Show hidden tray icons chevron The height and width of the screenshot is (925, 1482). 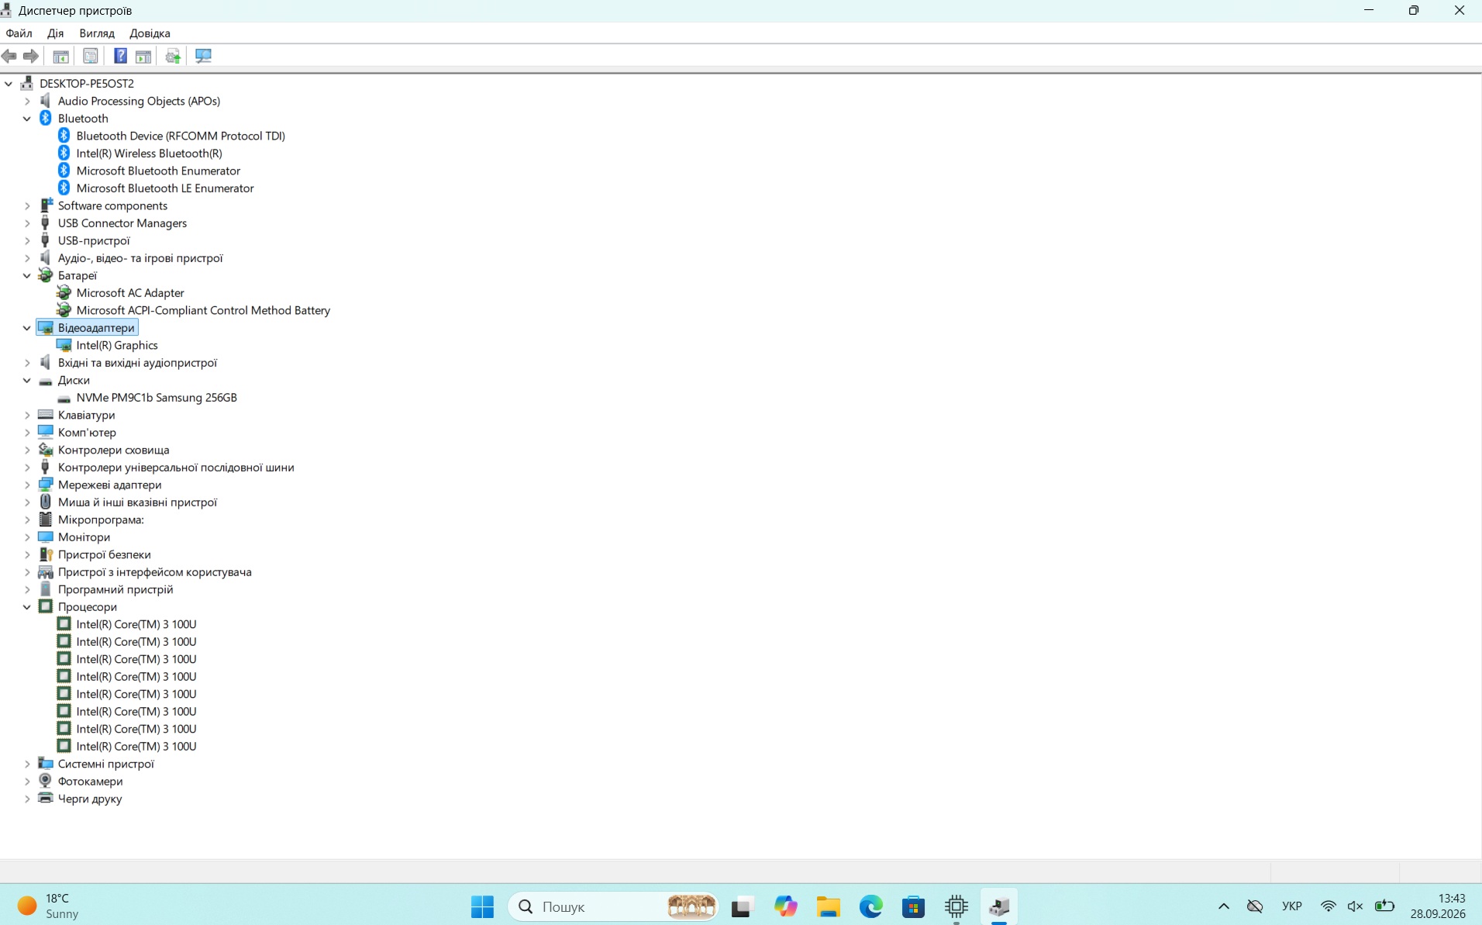click(1224, 906)
